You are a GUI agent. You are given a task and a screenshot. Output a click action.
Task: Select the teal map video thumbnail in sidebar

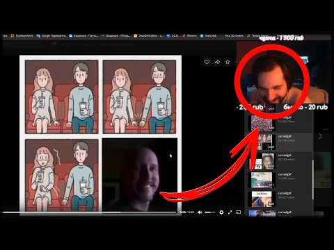tap(262, 180)
